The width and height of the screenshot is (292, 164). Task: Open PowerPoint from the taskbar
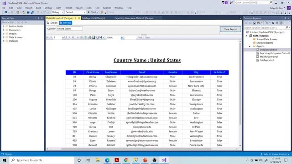[x=145, y=160]
